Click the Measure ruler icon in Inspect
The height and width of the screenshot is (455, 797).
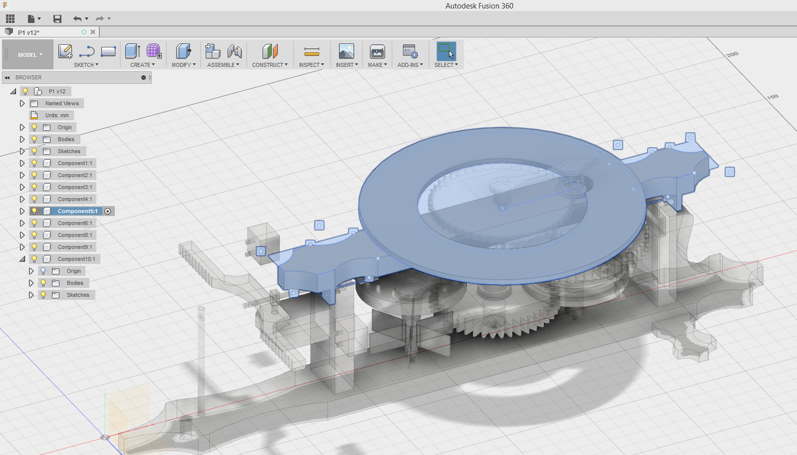(x=312, y=51)
